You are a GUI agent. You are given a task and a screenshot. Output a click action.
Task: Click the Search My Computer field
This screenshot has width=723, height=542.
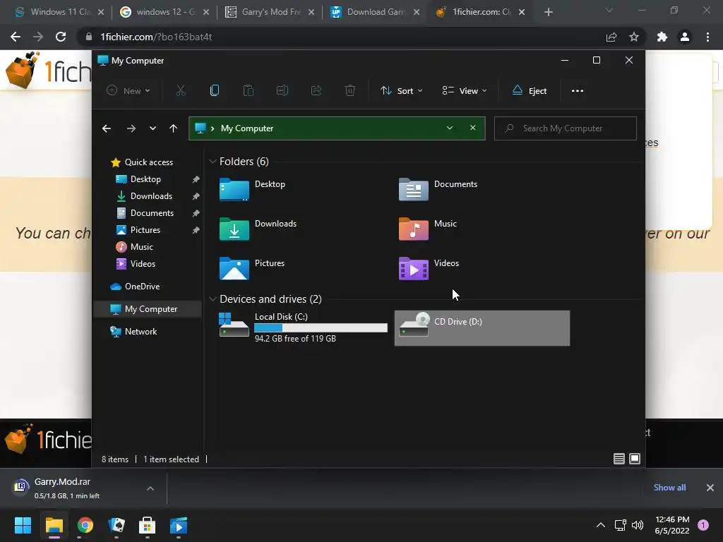pyautogui.click(x=566, y=128)
